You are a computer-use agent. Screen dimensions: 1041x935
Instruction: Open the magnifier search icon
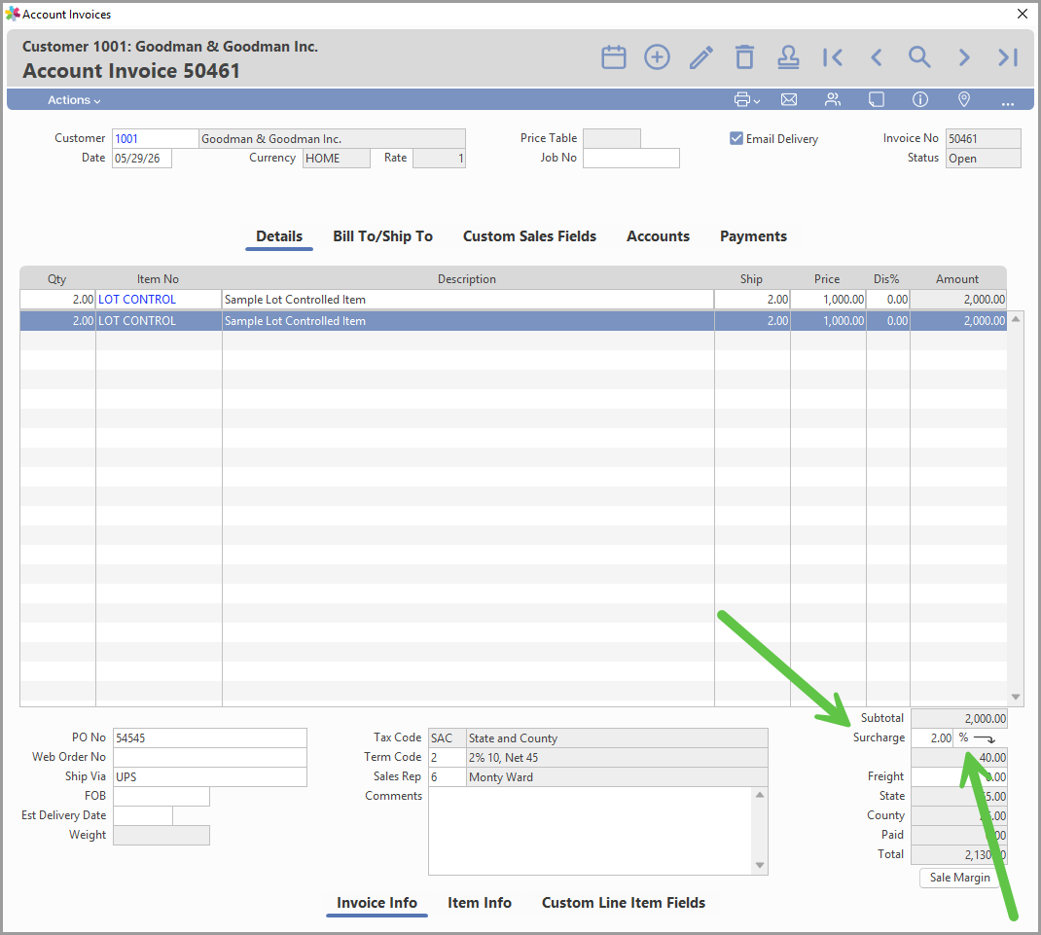[919, 57]
